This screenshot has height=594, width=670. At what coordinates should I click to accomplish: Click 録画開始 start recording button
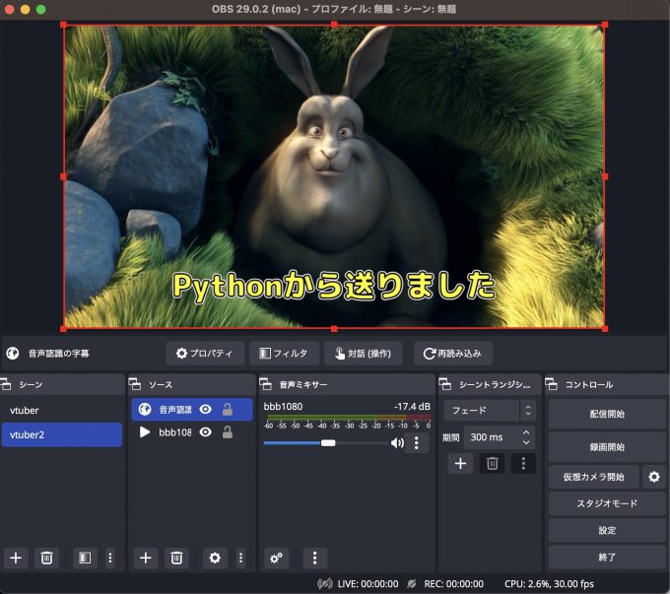coord(607,447)
